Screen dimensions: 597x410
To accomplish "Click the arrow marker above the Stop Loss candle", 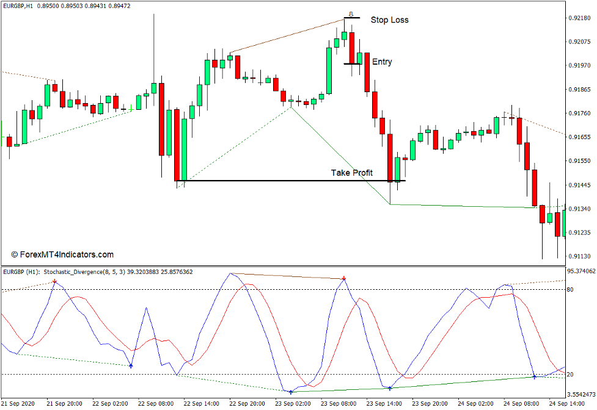I will pyautogui.click(x=351, y=14).
